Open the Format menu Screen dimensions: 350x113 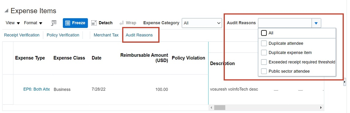tap(33, 23)
